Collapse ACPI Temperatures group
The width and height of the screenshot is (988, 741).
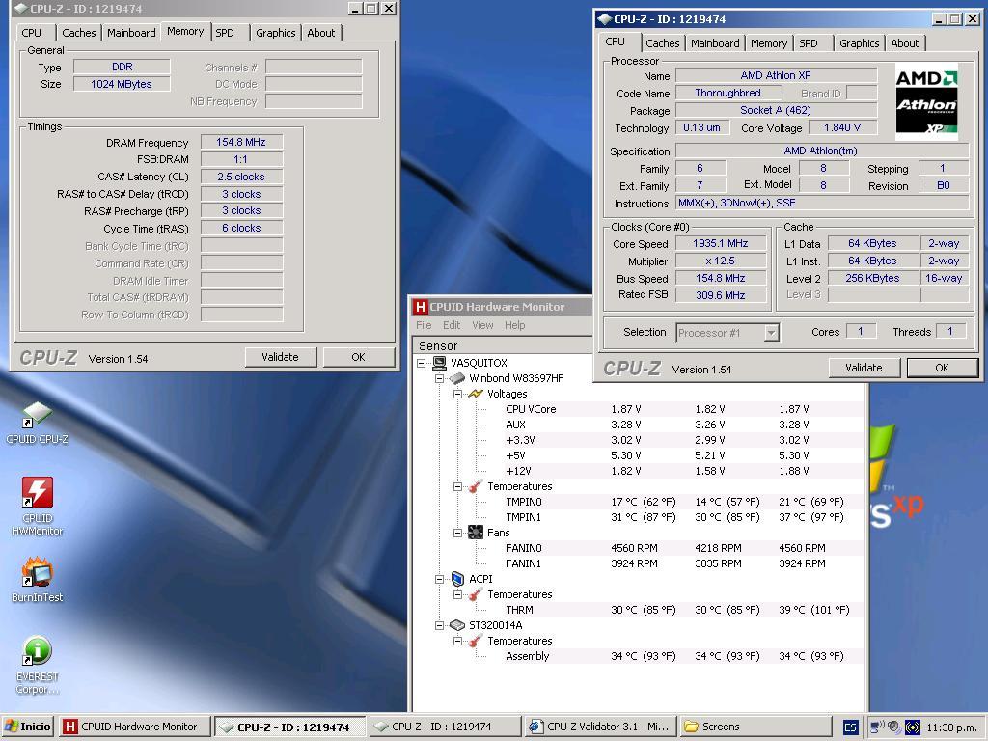[457, 594]
